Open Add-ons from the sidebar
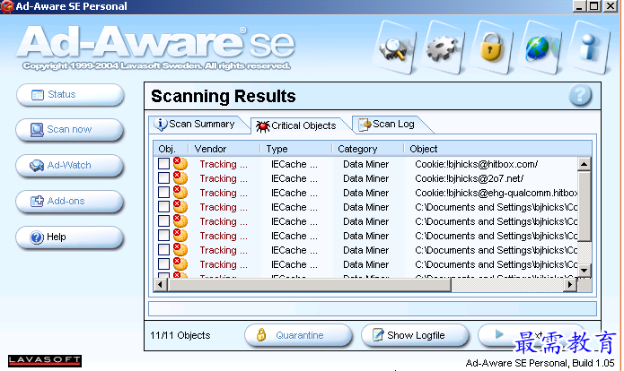Screen dimensions: 624x371 pyautogui.click(x=70, y=201)
